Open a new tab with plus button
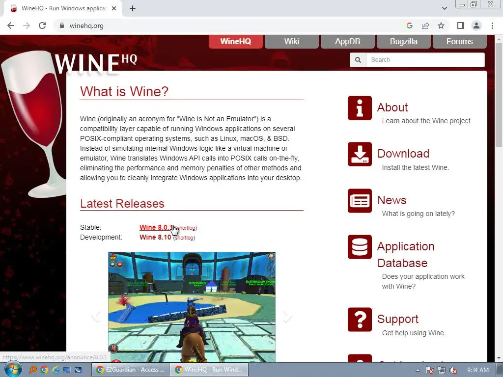This screenshot has height=377, width=503. tap(133, 9)
